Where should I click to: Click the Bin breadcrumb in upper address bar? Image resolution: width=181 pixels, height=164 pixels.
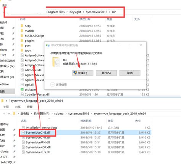tap(114, 12)
